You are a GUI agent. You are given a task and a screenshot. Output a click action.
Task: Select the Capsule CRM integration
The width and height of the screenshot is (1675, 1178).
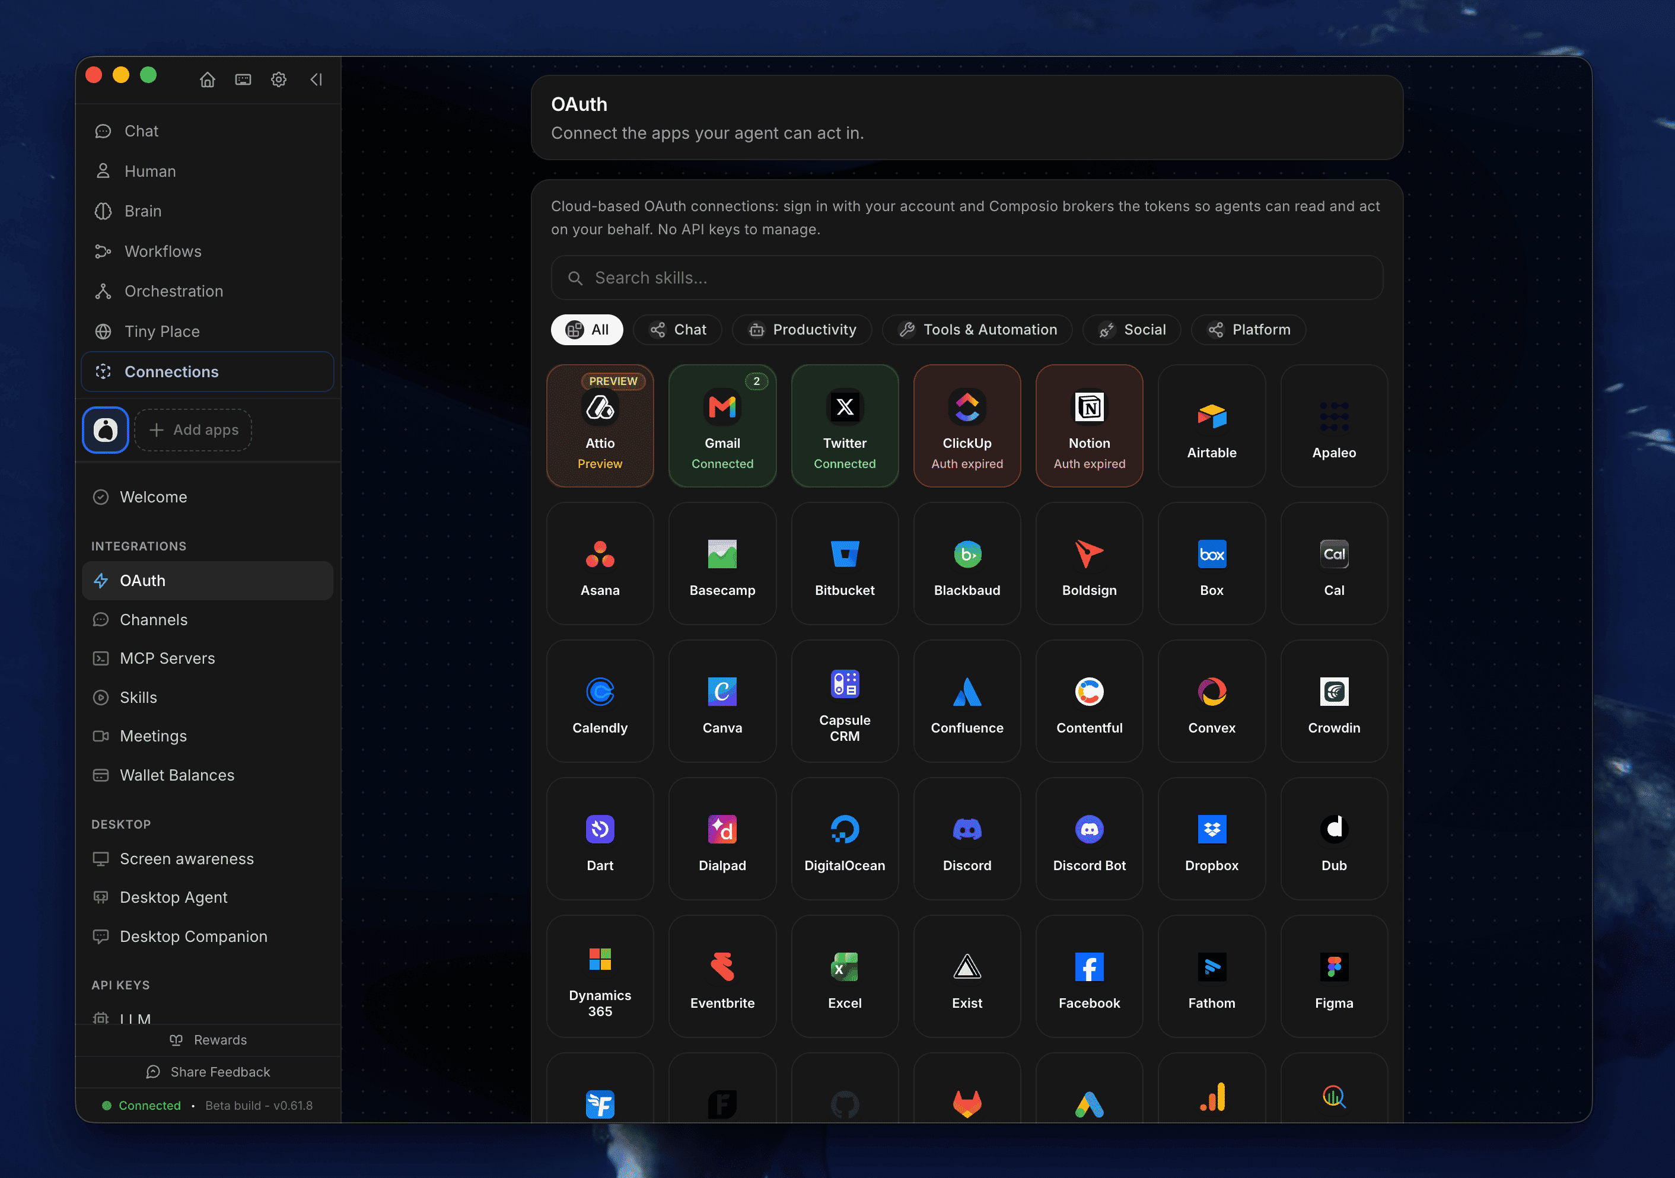point(845,701)
